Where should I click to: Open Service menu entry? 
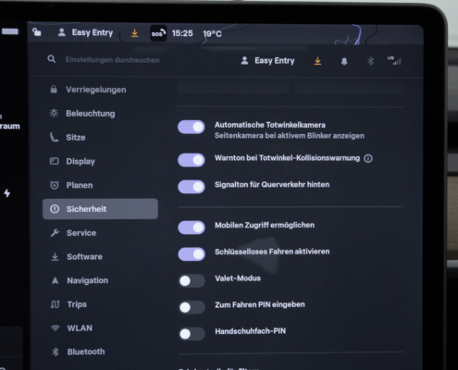100,233
